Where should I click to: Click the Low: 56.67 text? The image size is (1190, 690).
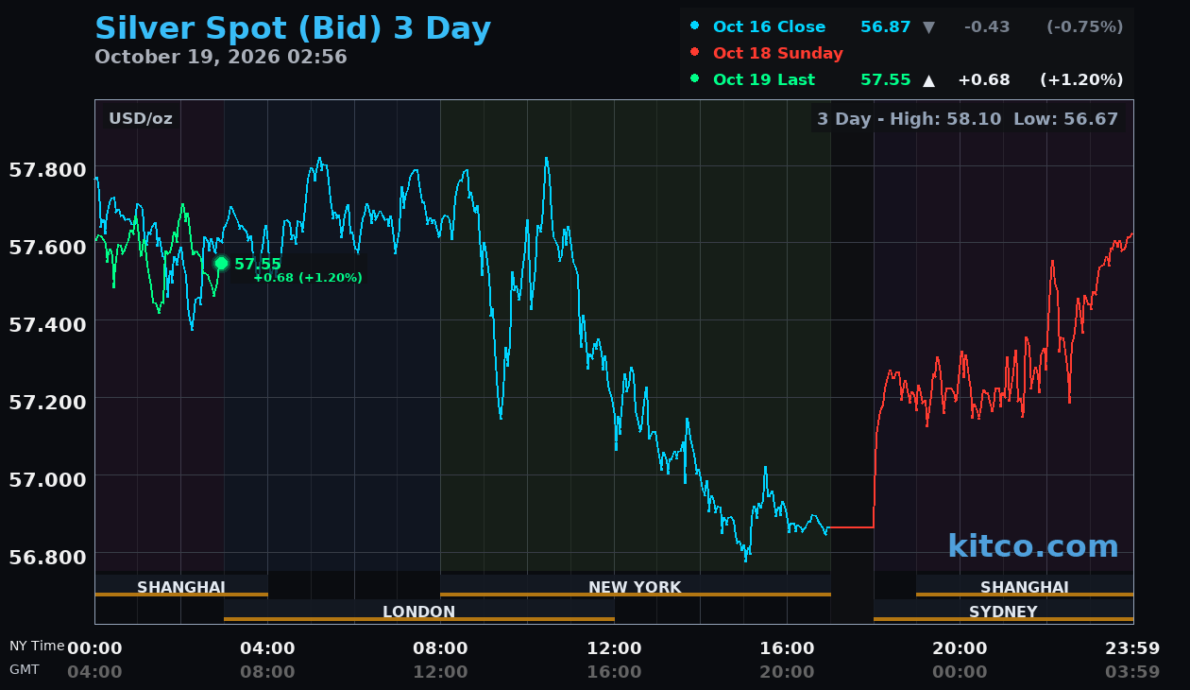pyautogui.click(x=1065, y=119)
